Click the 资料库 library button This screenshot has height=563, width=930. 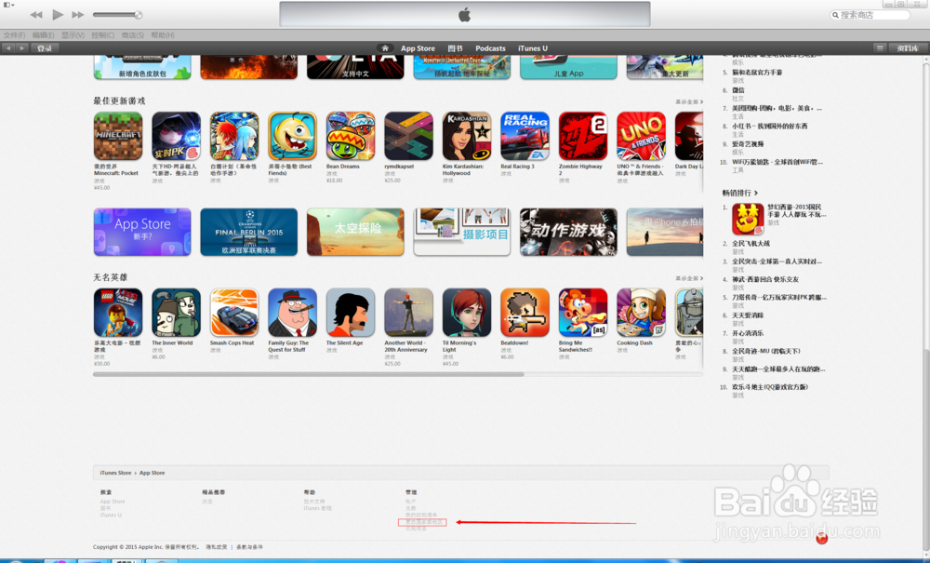pyautogui.click(x=908, y=48)
